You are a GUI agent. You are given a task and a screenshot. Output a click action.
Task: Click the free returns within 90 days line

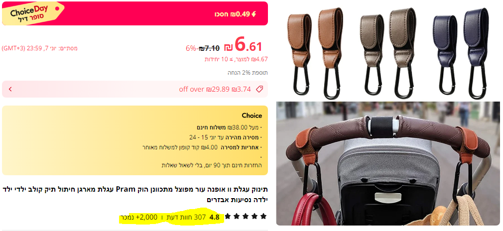(x=212, y=165)
